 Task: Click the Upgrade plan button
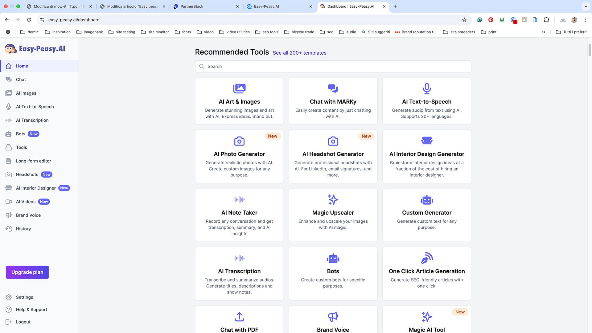(27, 272)
